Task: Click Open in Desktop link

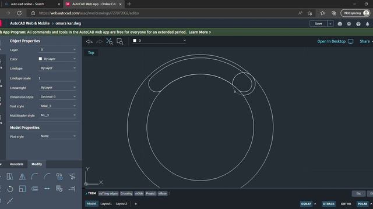Action: (332, 41)
